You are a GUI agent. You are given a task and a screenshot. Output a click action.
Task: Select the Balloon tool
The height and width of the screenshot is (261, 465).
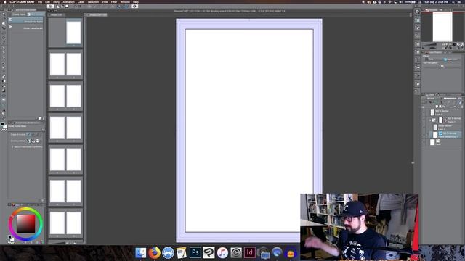(4, 115)
